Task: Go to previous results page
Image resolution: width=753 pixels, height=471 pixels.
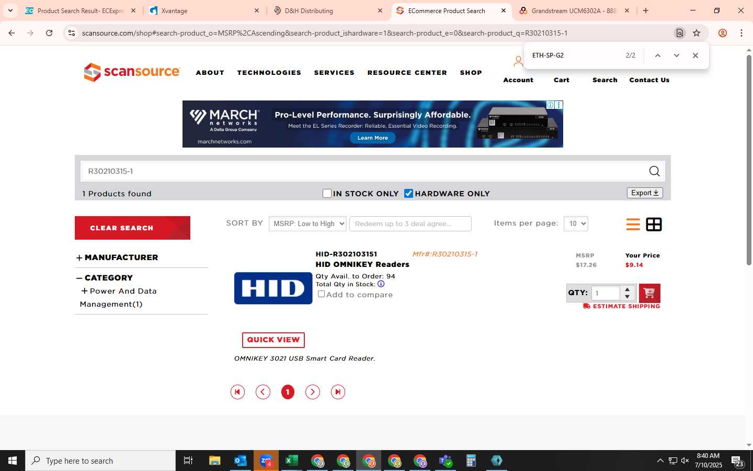Action: pos(263,392)
